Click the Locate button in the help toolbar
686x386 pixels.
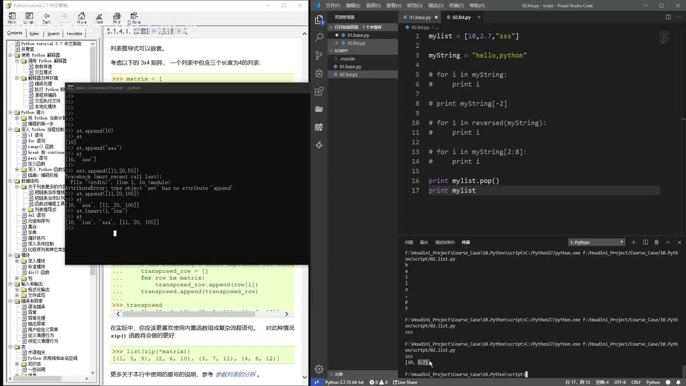pyautogui.click(x=29, y=18)
